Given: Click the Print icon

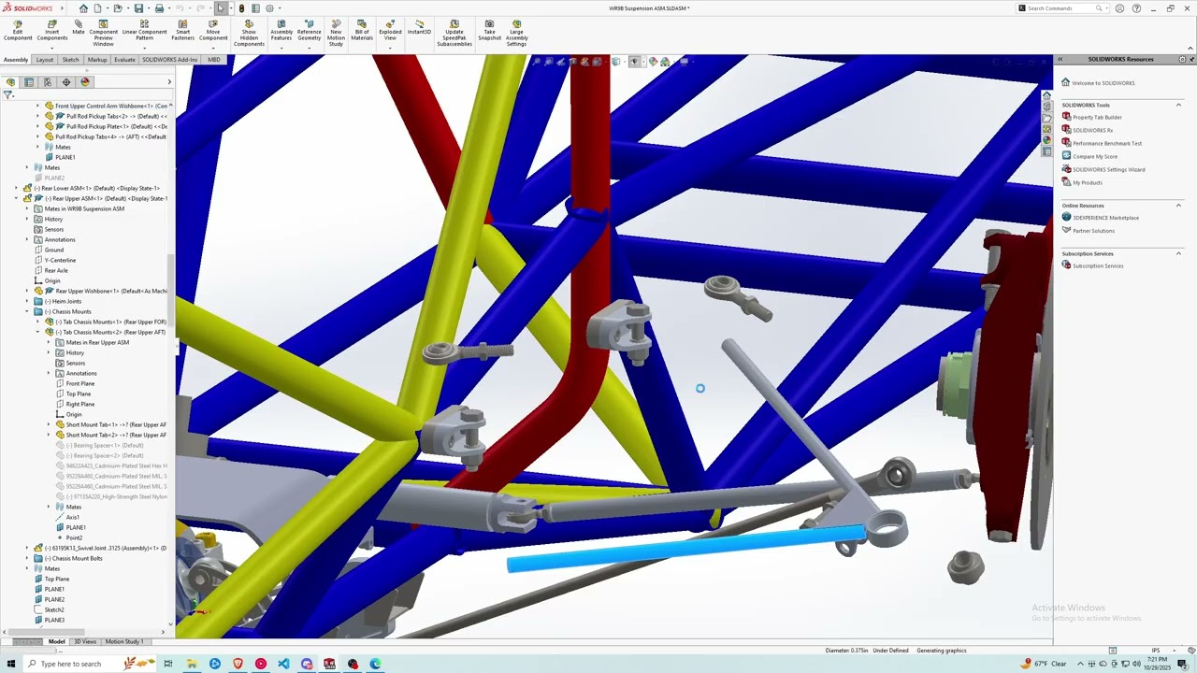Looking at the screenshot, I should (x=159, y=8).
